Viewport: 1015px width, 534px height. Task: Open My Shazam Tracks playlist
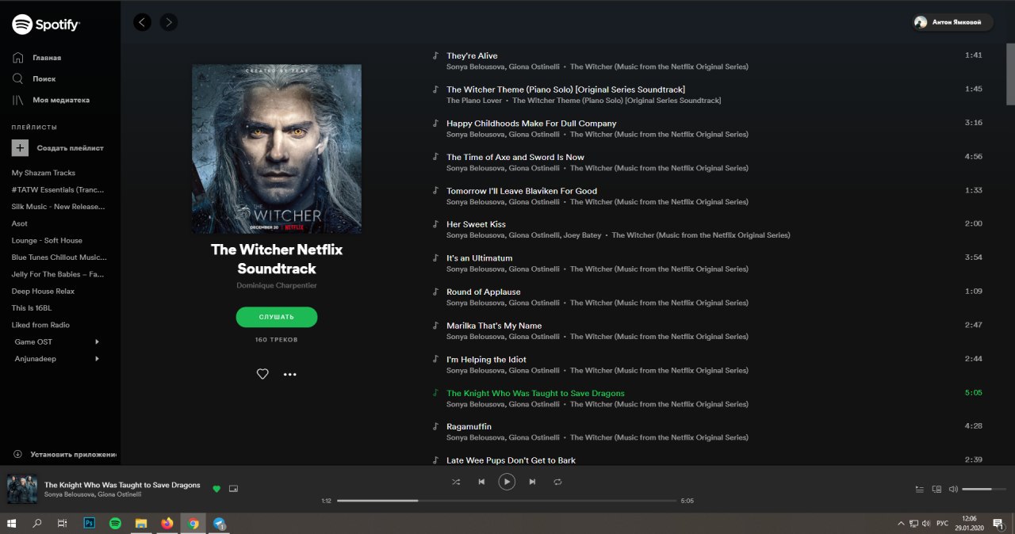44,173
